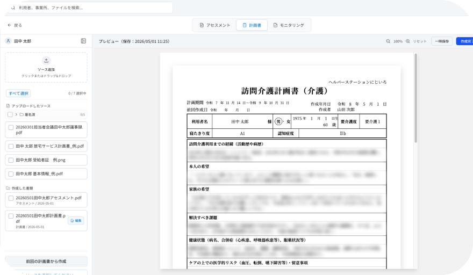The image size is (473, 275).
Task: Click the 署名済 folder icon
Action: (x=21, y=114)
